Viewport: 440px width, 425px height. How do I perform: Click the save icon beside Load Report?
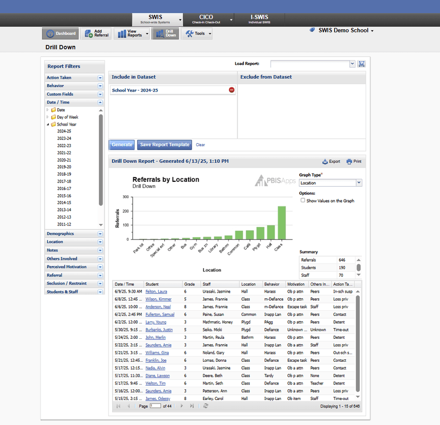pos(362,64)
